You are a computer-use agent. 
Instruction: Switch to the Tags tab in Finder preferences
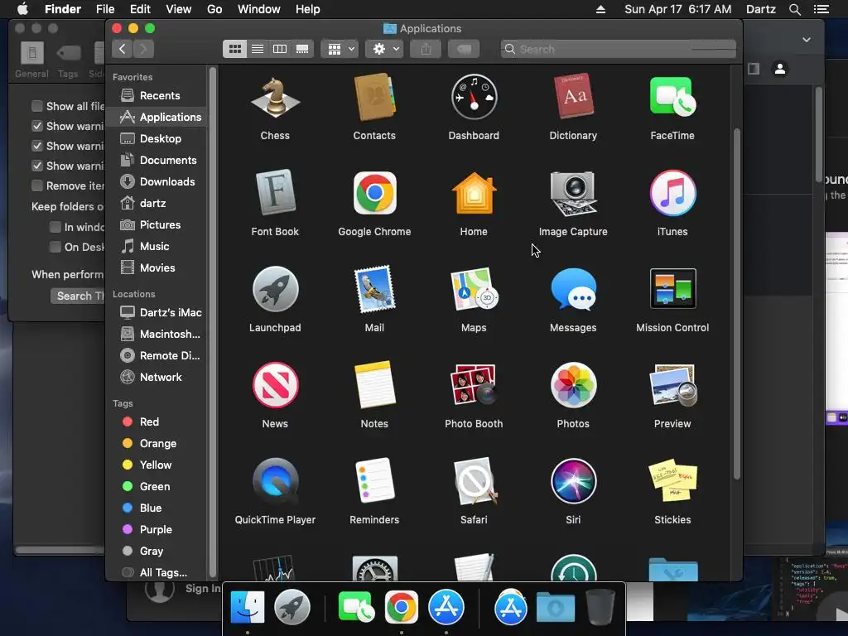pyautogui.click(x=68, y=60)
